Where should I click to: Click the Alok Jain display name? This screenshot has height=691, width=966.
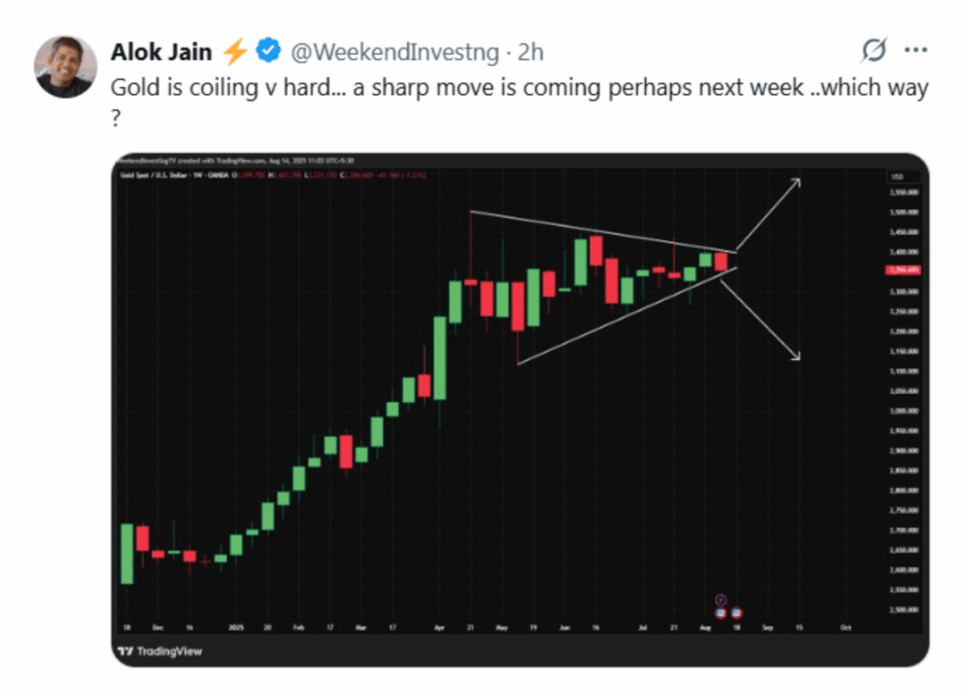(161, 53)
